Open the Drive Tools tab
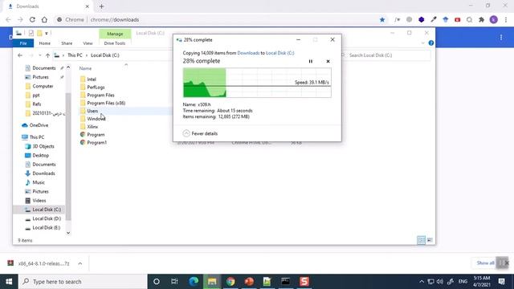The height and width of the screenshot is (289, 514). 115,43
